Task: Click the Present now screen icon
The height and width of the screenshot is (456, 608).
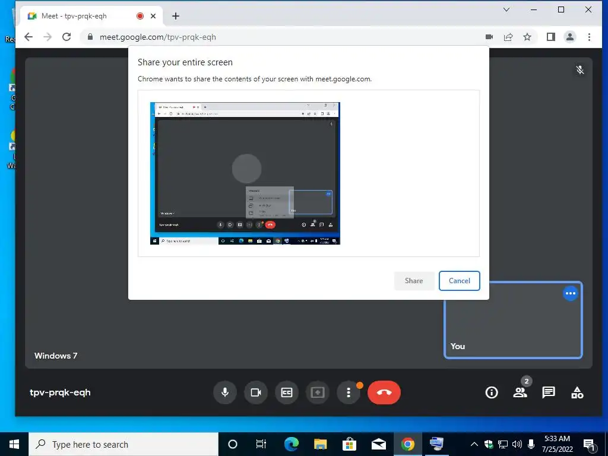Action: coord(318,392)
